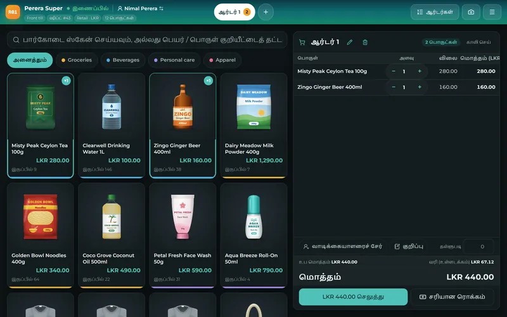Filter by Apparel category
The height and width of the screenshot is (317, 507).
[x=222, y=60]
